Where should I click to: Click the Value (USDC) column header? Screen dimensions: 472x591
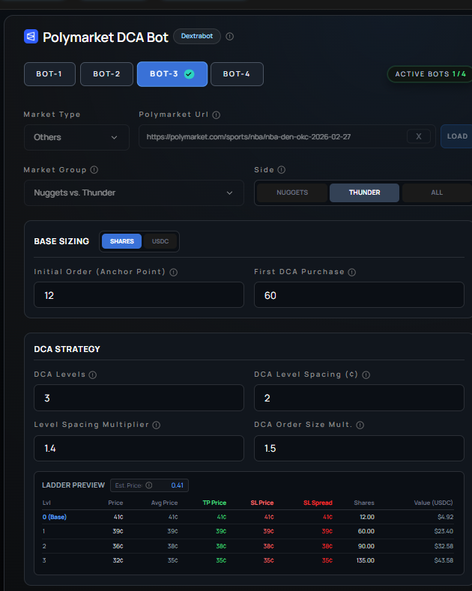[x=433, y=503]
